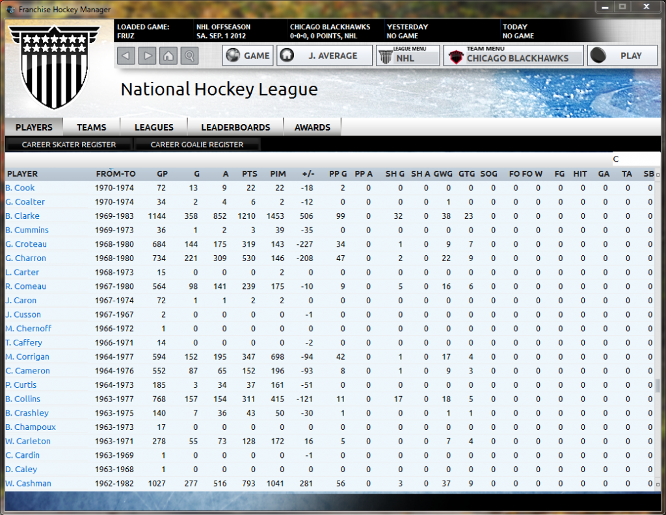Viewport: 666px width, 515px height.
Task: Open player D. Caley
Action: click(x=21, y=469)
